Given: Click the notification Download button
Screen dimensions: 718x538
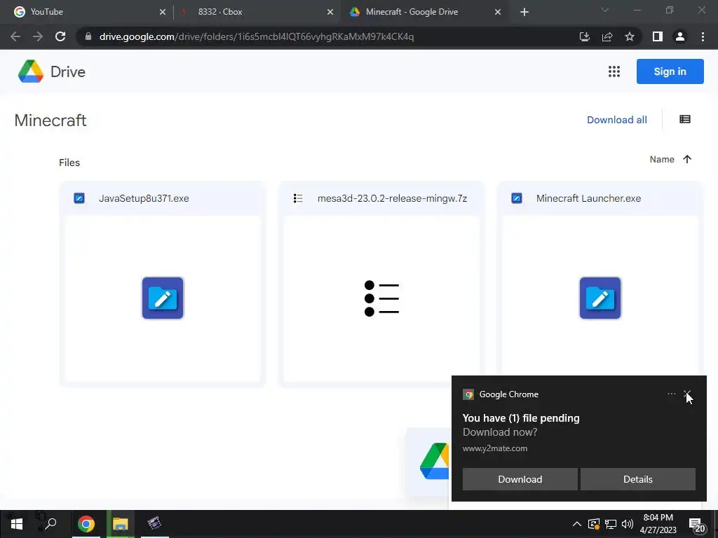Looking at the screenshot, I should pyautogui.click(x=520, y=479).
